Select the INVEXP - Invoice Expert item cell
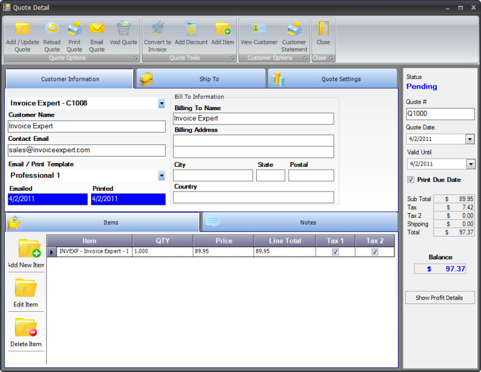Screen dimensions: 481x372 pyautogui.click(x=94, y=252)
